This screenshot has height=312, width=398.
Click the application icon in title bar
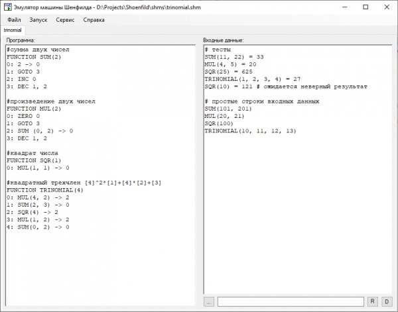(x=8, y=7)
